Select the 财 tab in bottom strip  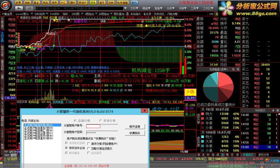pyautogui.click(x=208, y=155)
